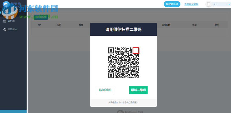
Task: Click the QR code image in the dialog
Action: (124, 63)
